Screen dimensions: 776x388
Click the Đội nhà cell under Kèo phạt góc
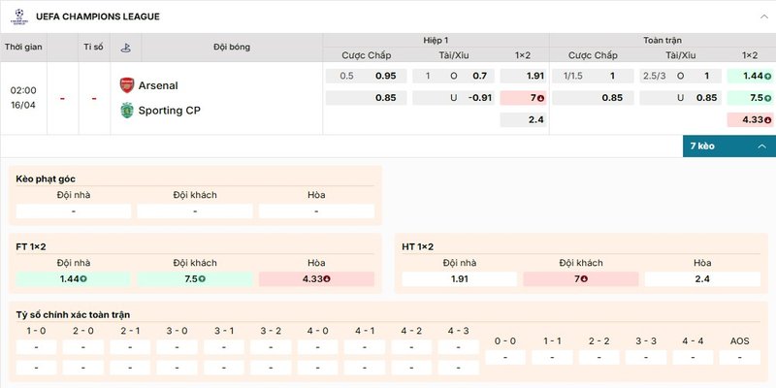tap(74, 210)
